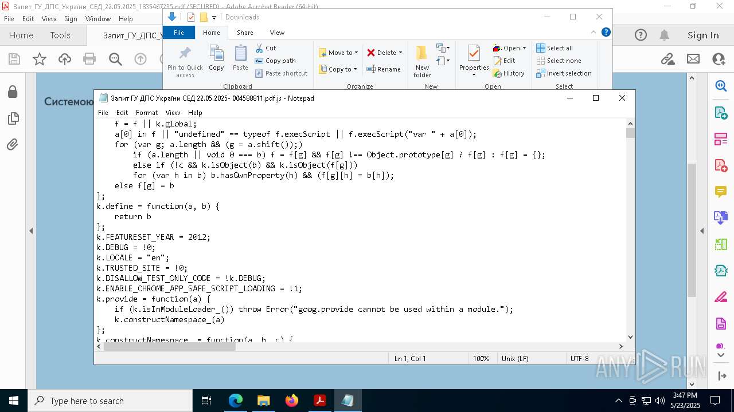
Task: Click the Notepad vertical scrollbar thumb
Action: 630,133
